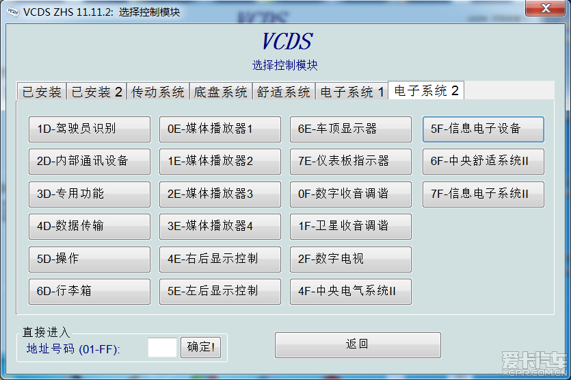Open 0F-数字收音调谐 module

[x=351, y=194]
